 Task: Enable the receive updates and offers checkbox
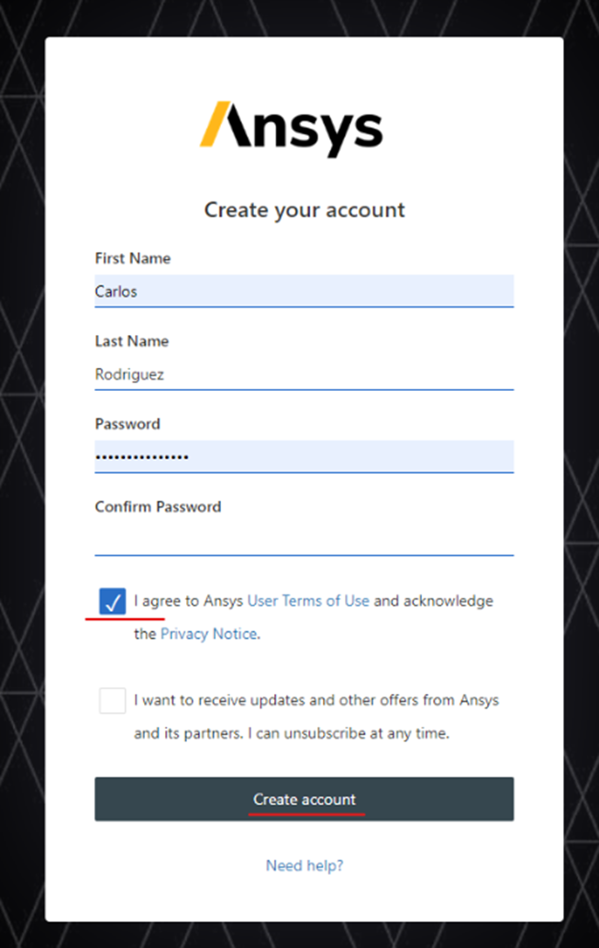click(x=112, y=699)
